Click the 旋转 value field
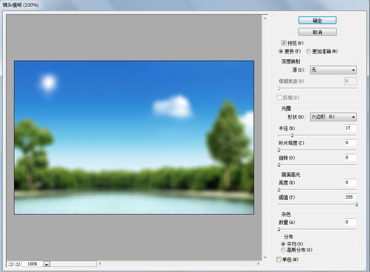 (350, 158)
